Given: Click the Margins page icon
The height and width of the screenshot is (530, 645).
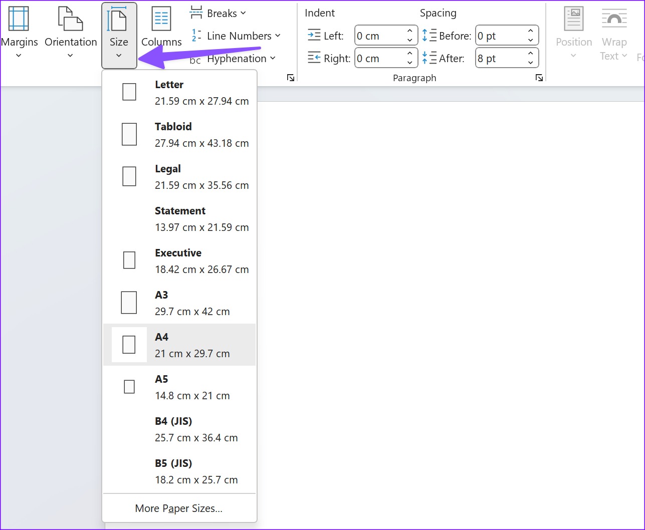Looking at the screenshot, I should [x=19, y=19].
